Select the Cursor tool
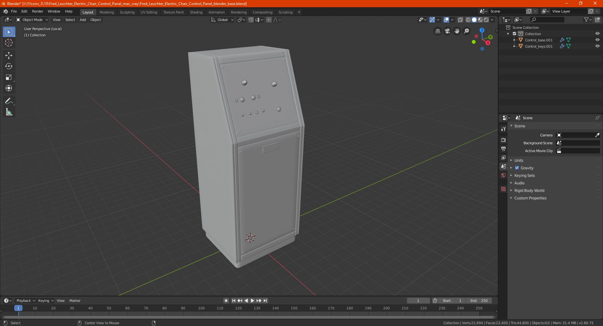 9,43
